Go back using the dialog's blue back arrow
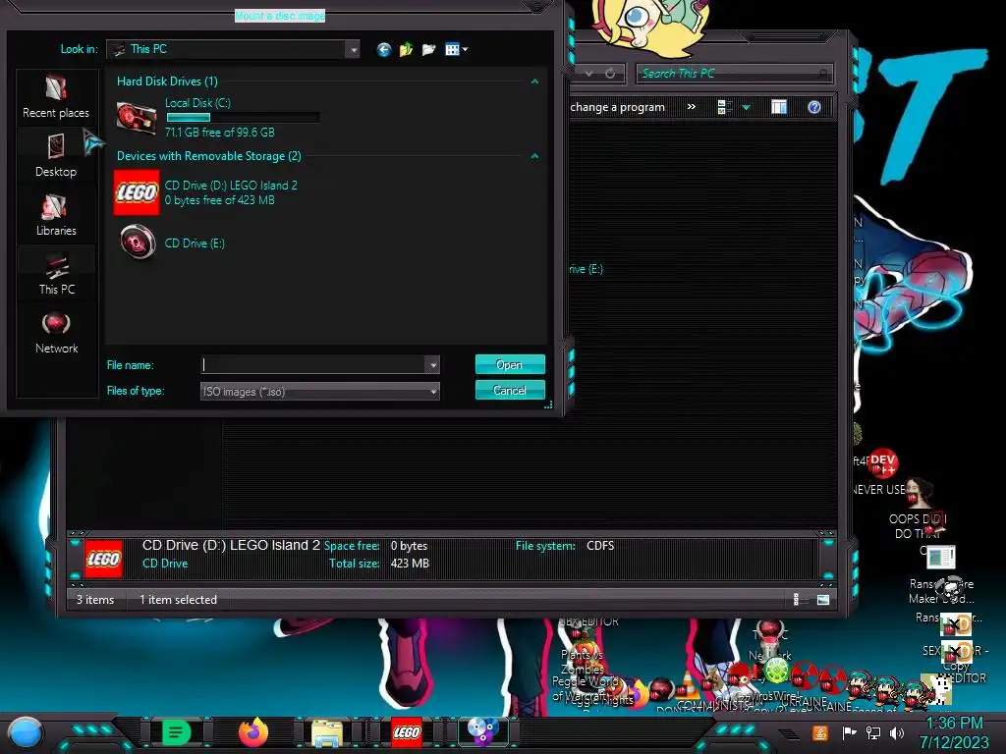1006x754 pixels. click(384, 49)
